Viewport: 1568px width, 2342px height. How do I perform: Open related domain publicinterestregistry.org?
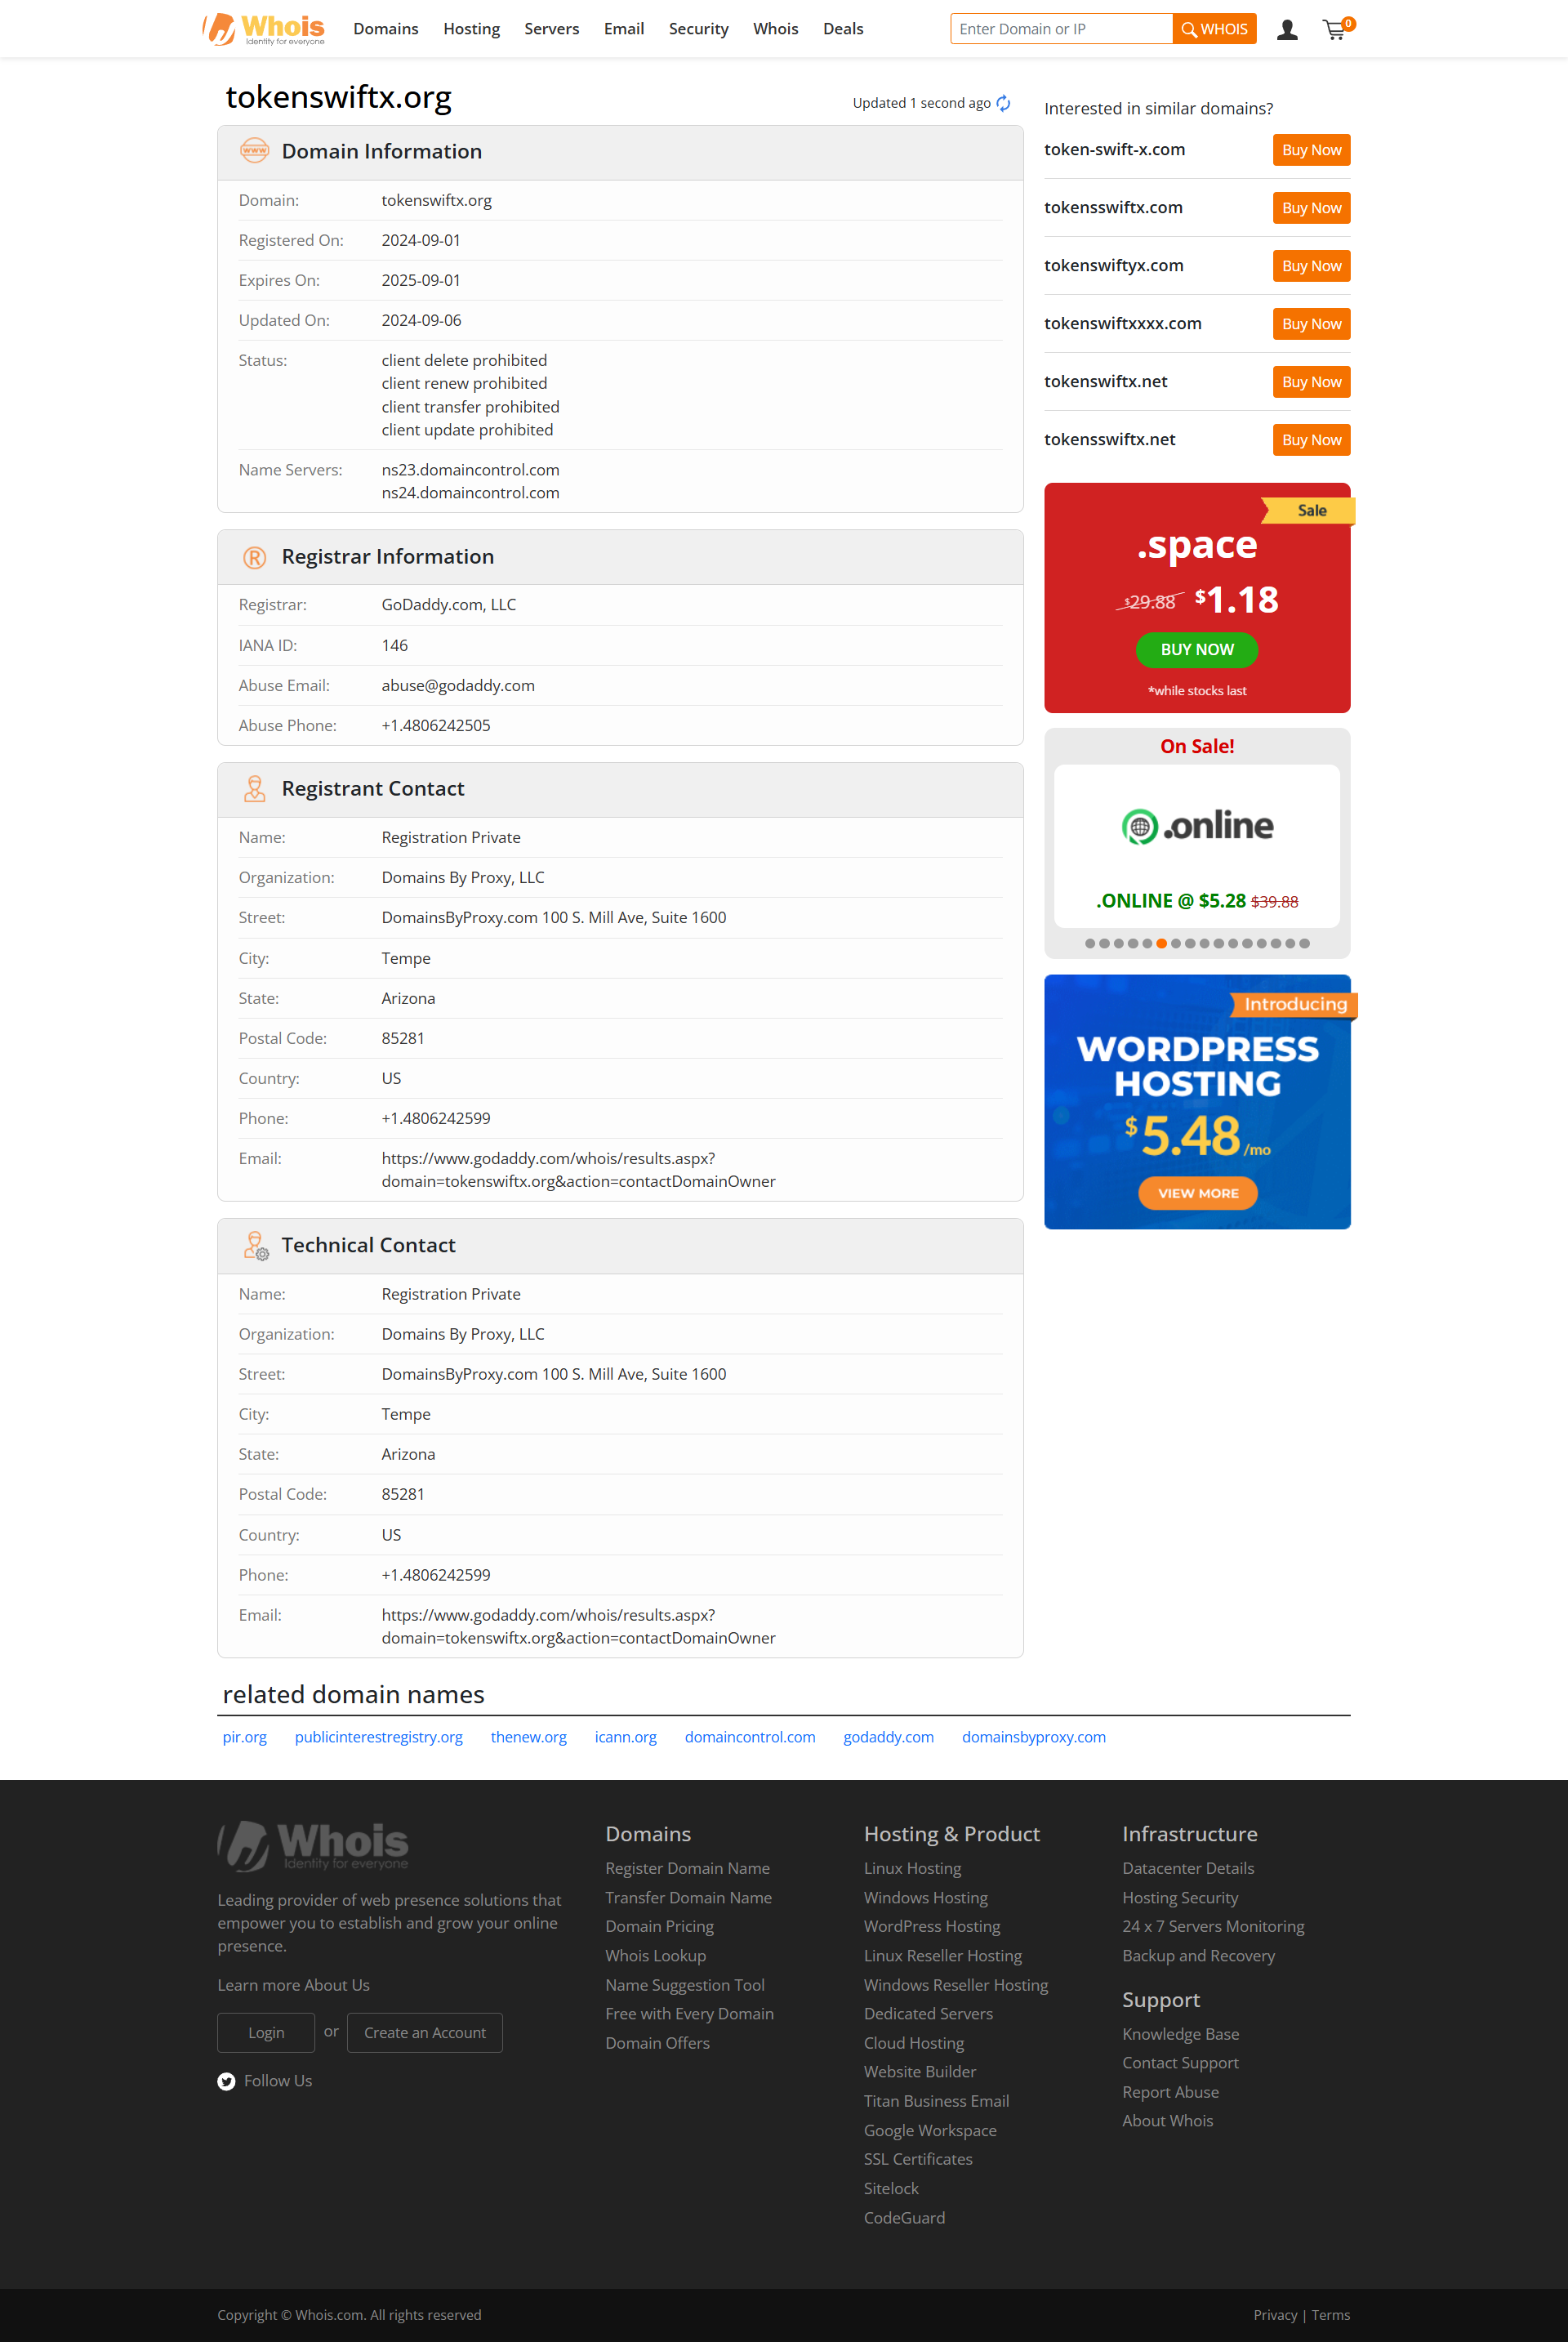379,1737
